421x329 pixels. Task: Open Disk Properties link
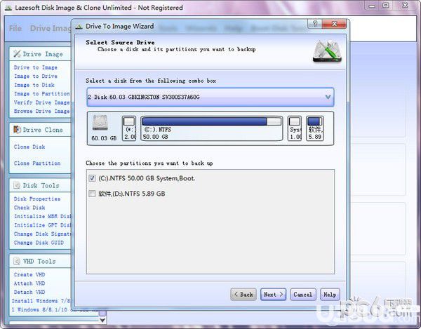pyautogui.click(x=37, y=199)
